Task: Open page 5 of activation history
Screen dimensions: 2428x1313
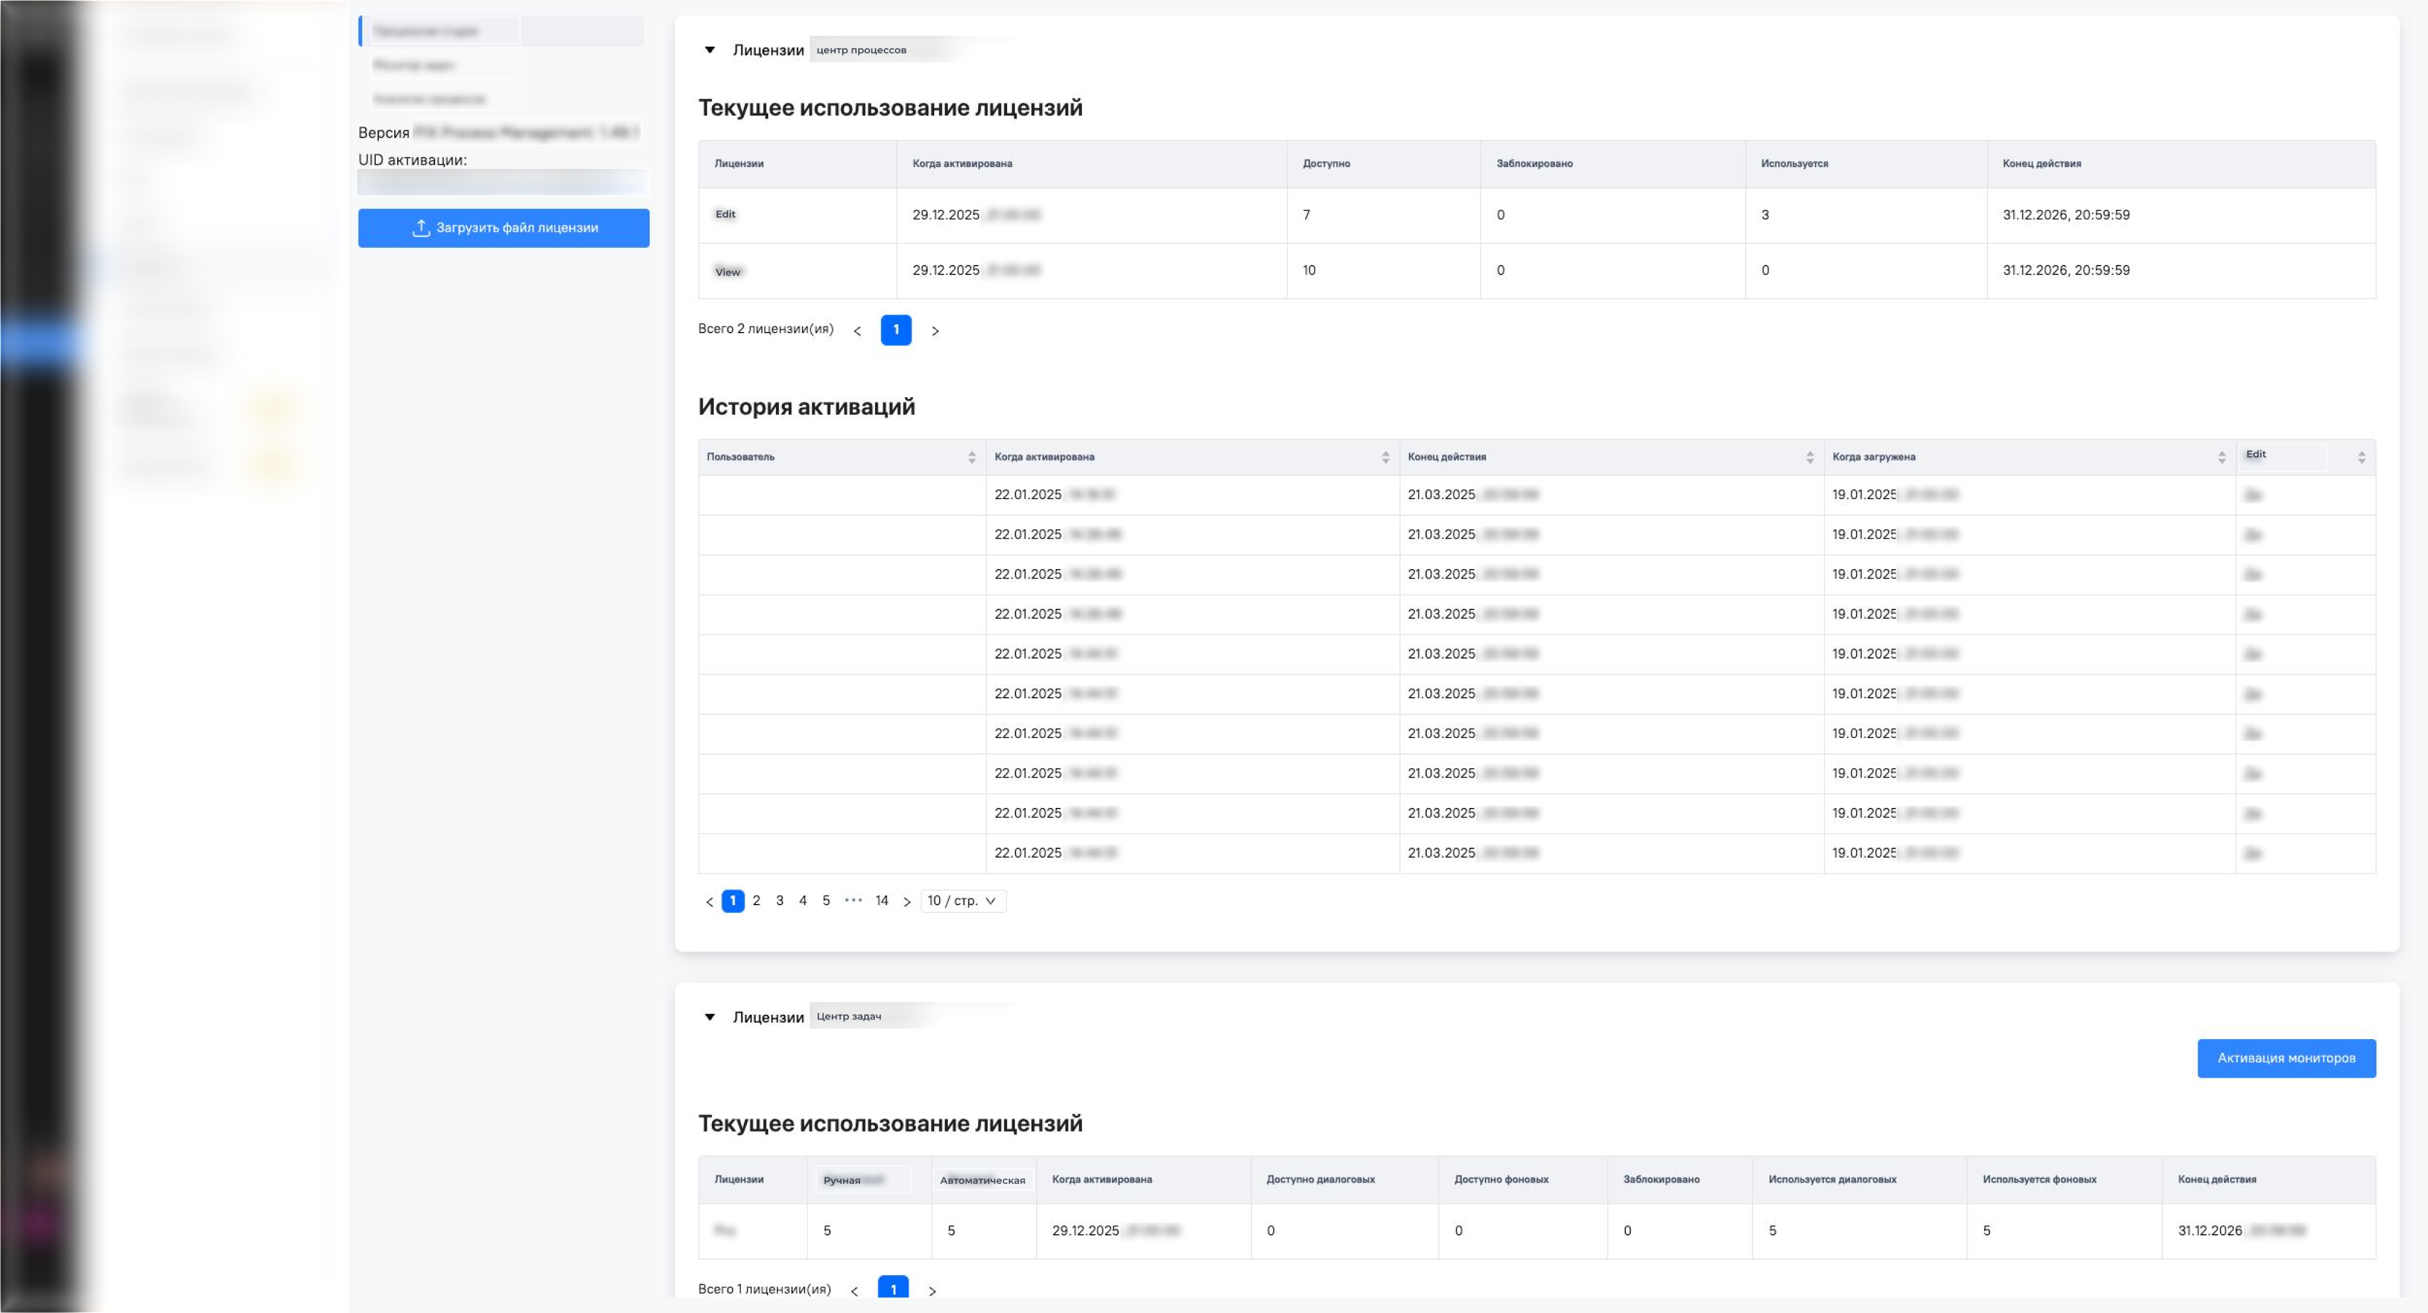Action: coord(826,901)
